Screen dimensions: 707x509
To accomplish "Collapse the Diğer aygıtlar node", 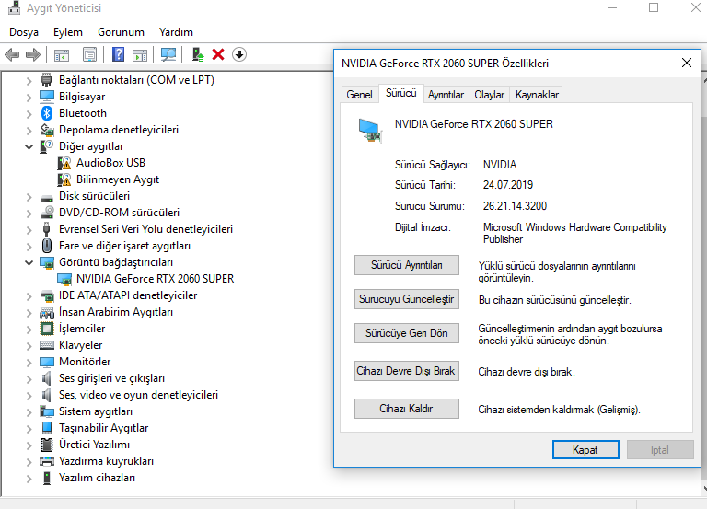I will pyautogui.click(x=29, y=146).
